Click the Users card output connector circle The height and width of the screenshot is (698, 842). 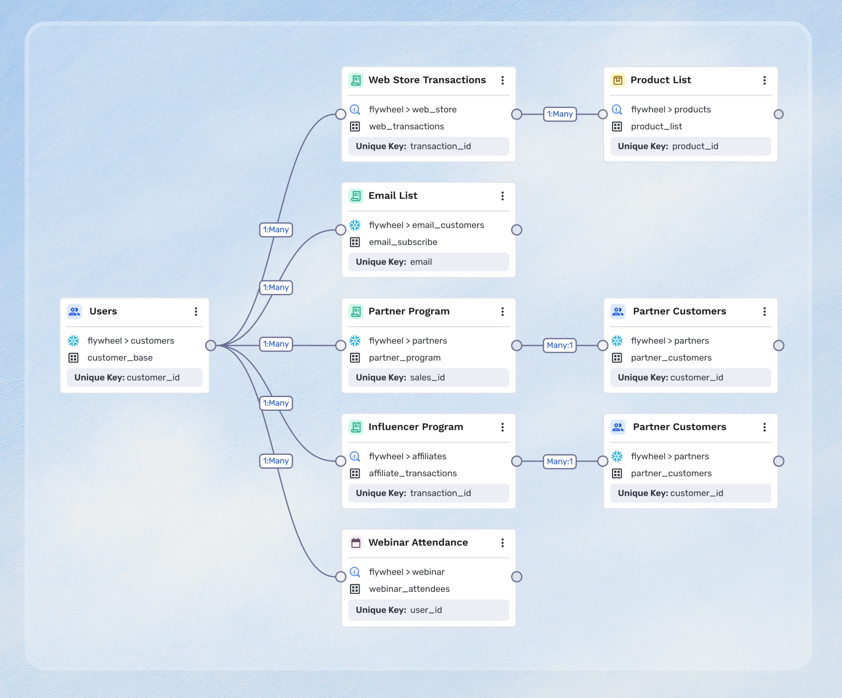(x=211, y=345)
